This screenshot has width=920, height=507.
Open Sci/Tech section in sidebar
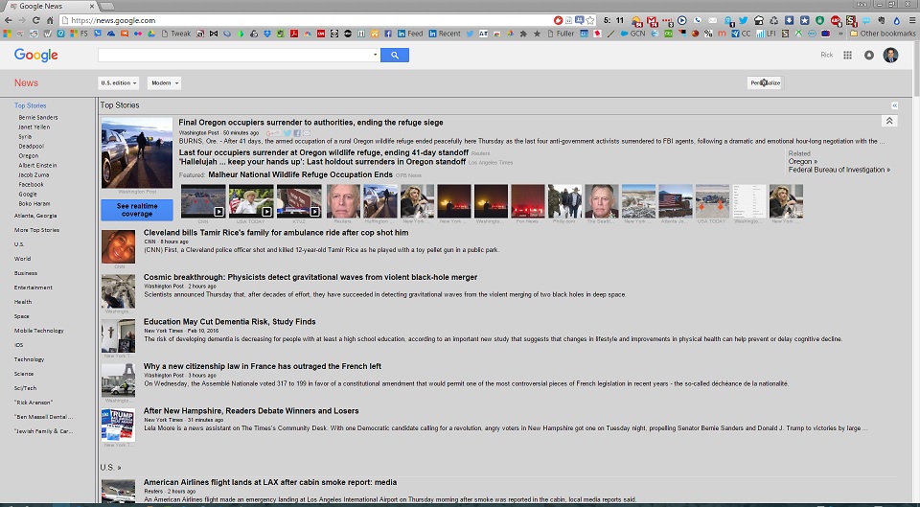(25, 388)
